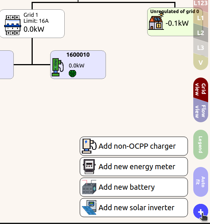Choose Add new battery option
Viewport: 210px width, 224px height.
click(x=134, y=187)
